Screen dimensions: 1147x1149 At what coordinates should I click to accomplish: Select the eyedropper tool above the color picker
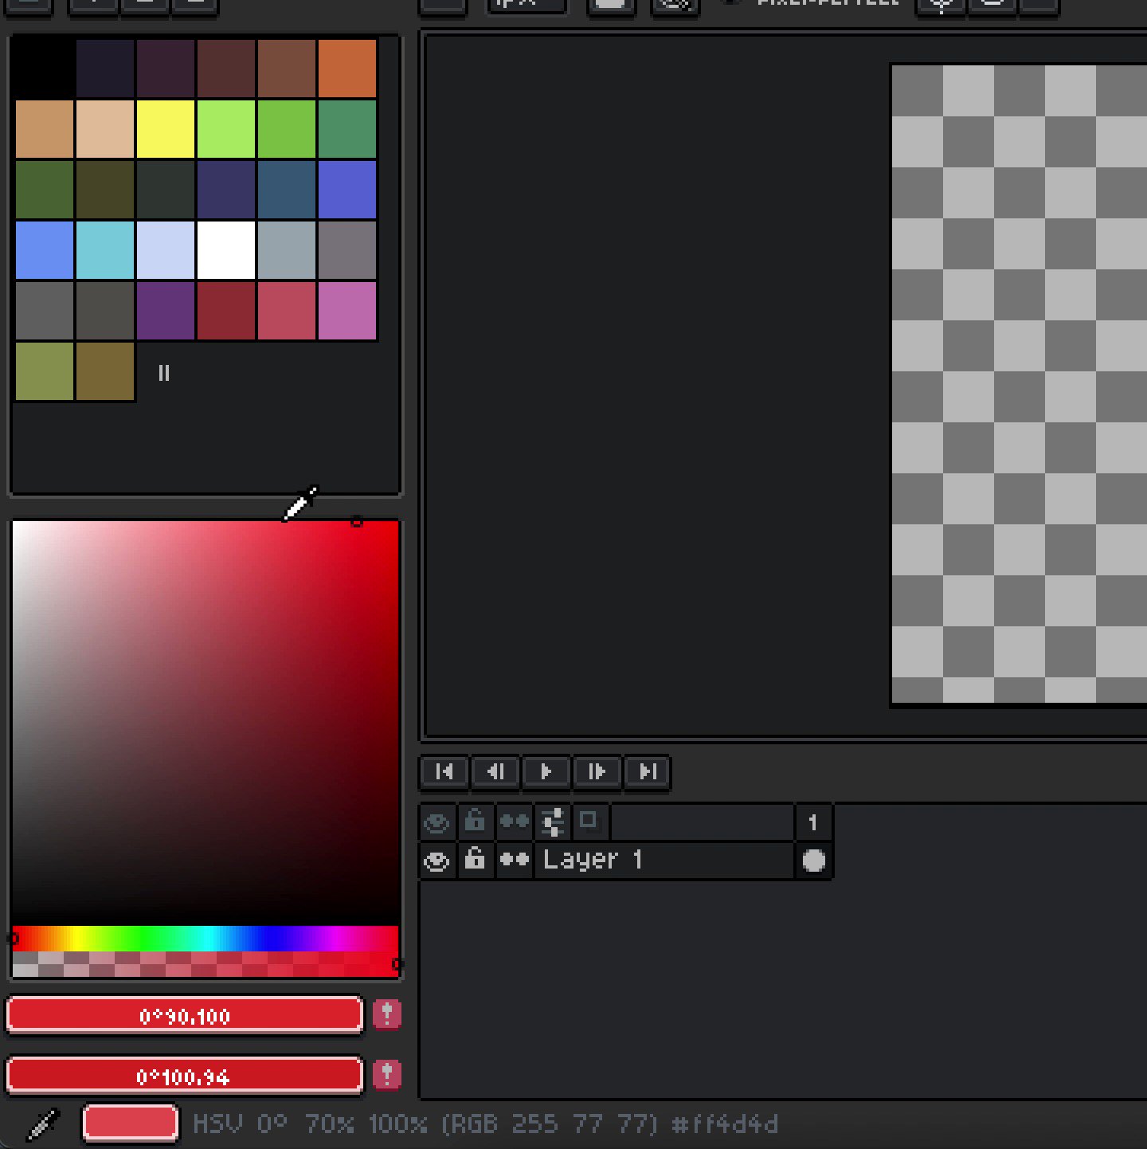click(301, 501)
